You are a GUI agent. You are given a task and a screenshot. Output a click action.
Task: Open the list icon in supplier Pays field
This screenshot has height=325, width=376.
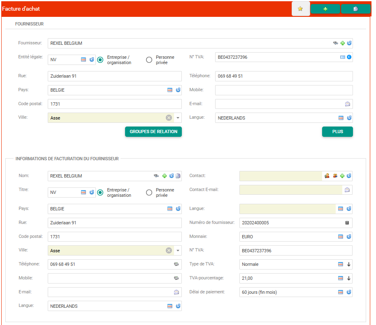[170, 90]
